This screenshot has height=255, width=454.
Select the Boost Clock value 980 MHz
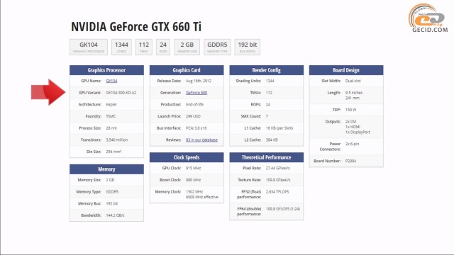tap(194, 180)
